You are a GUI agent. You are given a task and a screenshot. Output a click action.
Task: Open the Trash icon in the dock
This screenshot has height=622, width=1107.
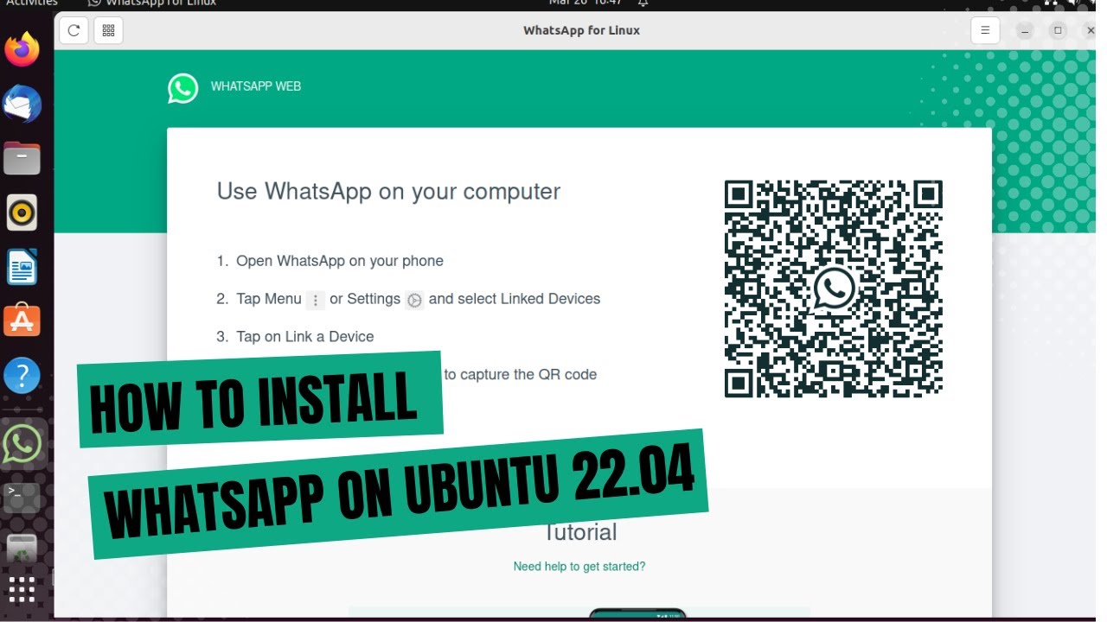tap(22, 548)
